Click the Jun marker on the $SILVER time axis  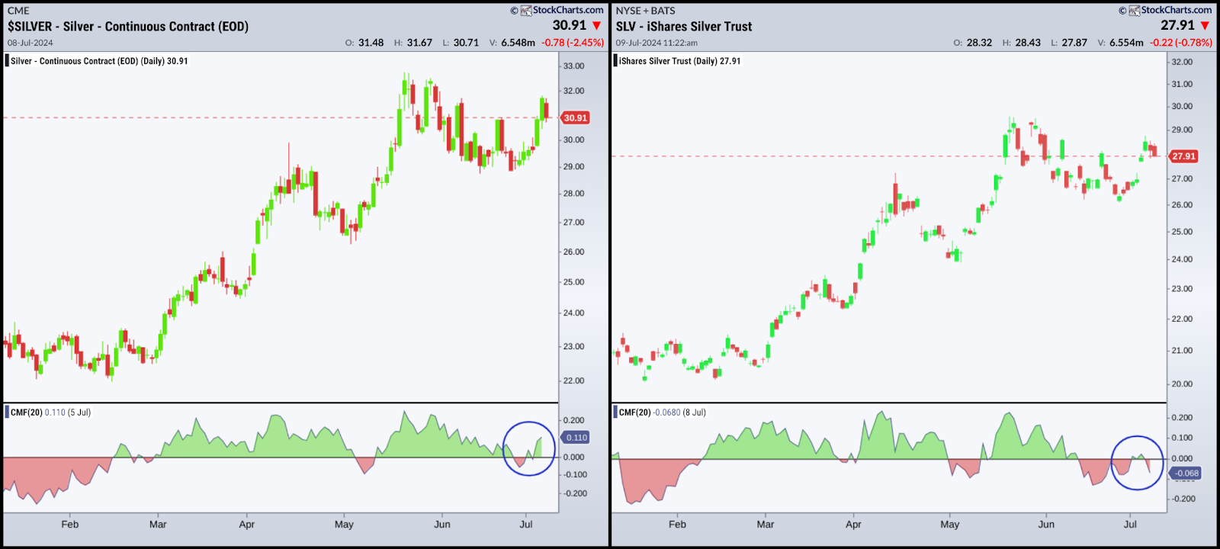(x=442, y=525)
